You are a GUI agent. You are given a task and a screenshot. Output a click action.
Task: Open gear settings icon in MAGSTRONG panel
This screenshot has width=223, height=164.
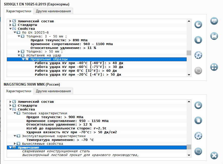click(198, 136)
